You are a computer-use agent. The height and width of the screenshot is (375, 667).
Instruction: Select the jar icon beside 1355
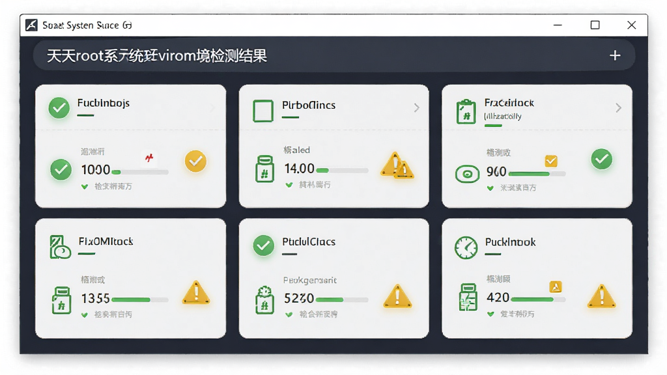click(x=61, y=300)
